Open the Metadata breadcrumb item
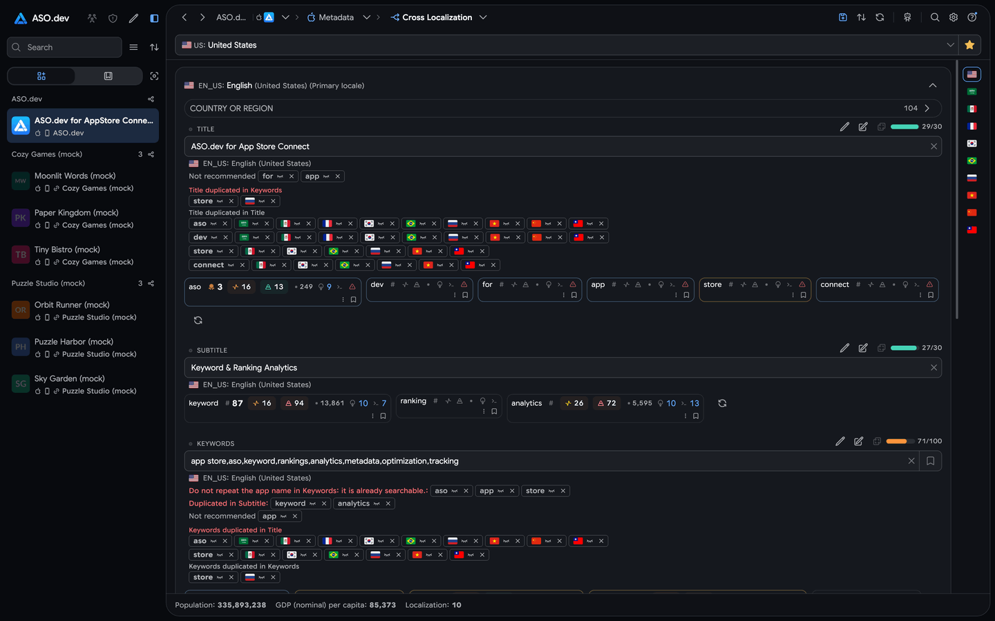 (336, 17)
